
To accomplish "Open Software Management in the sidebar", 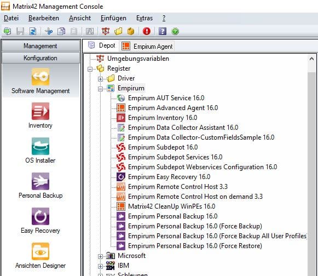I will pos(41,81).
